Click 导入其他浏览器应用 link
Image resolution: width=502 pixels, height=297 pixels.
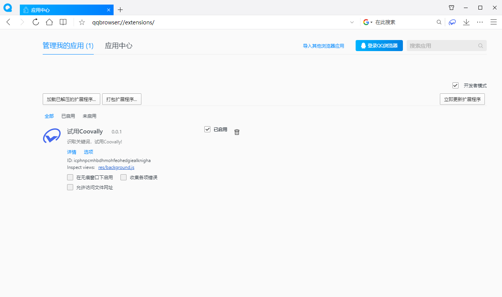click(x=324, y=46)
